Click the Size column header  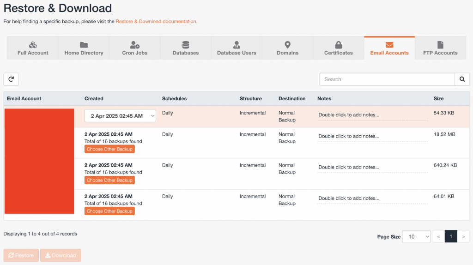pos(439,99)
